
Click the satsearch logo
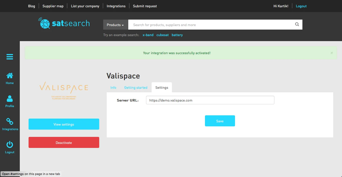[x=64, y=23]
